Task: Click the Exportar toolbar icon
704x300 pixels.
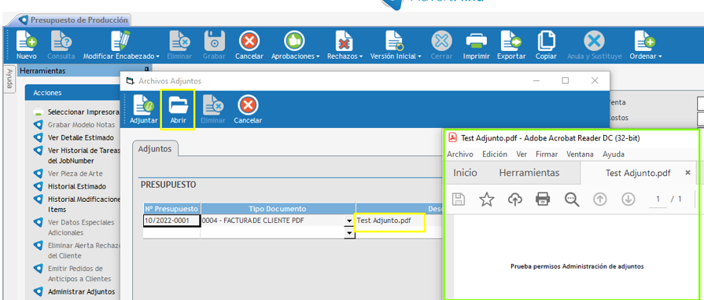Action: 511,42
